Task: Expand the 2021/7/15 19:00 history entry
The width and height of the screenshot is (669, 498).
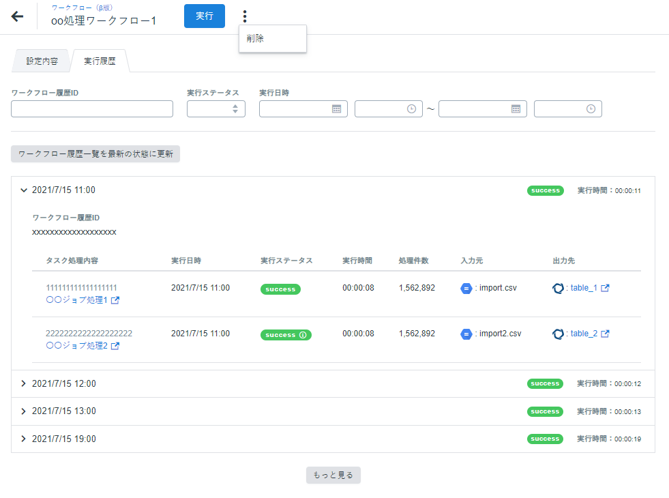Action: (23, 439)
